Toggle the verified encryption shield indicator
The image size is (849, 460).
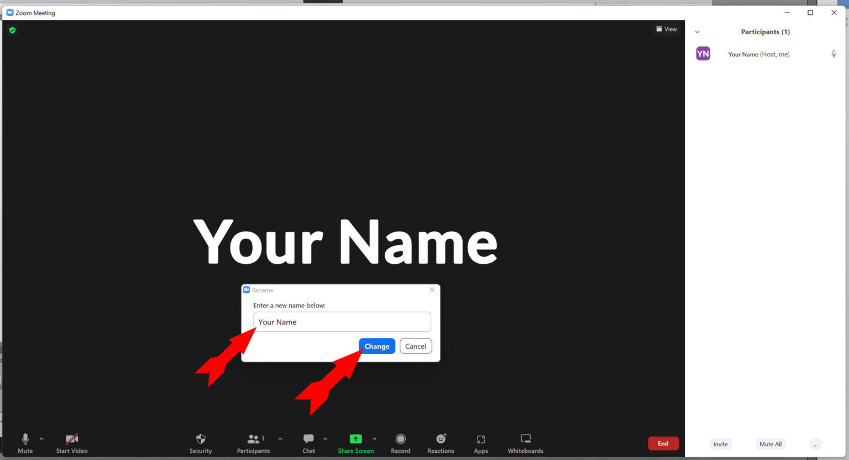pos(12,30)
